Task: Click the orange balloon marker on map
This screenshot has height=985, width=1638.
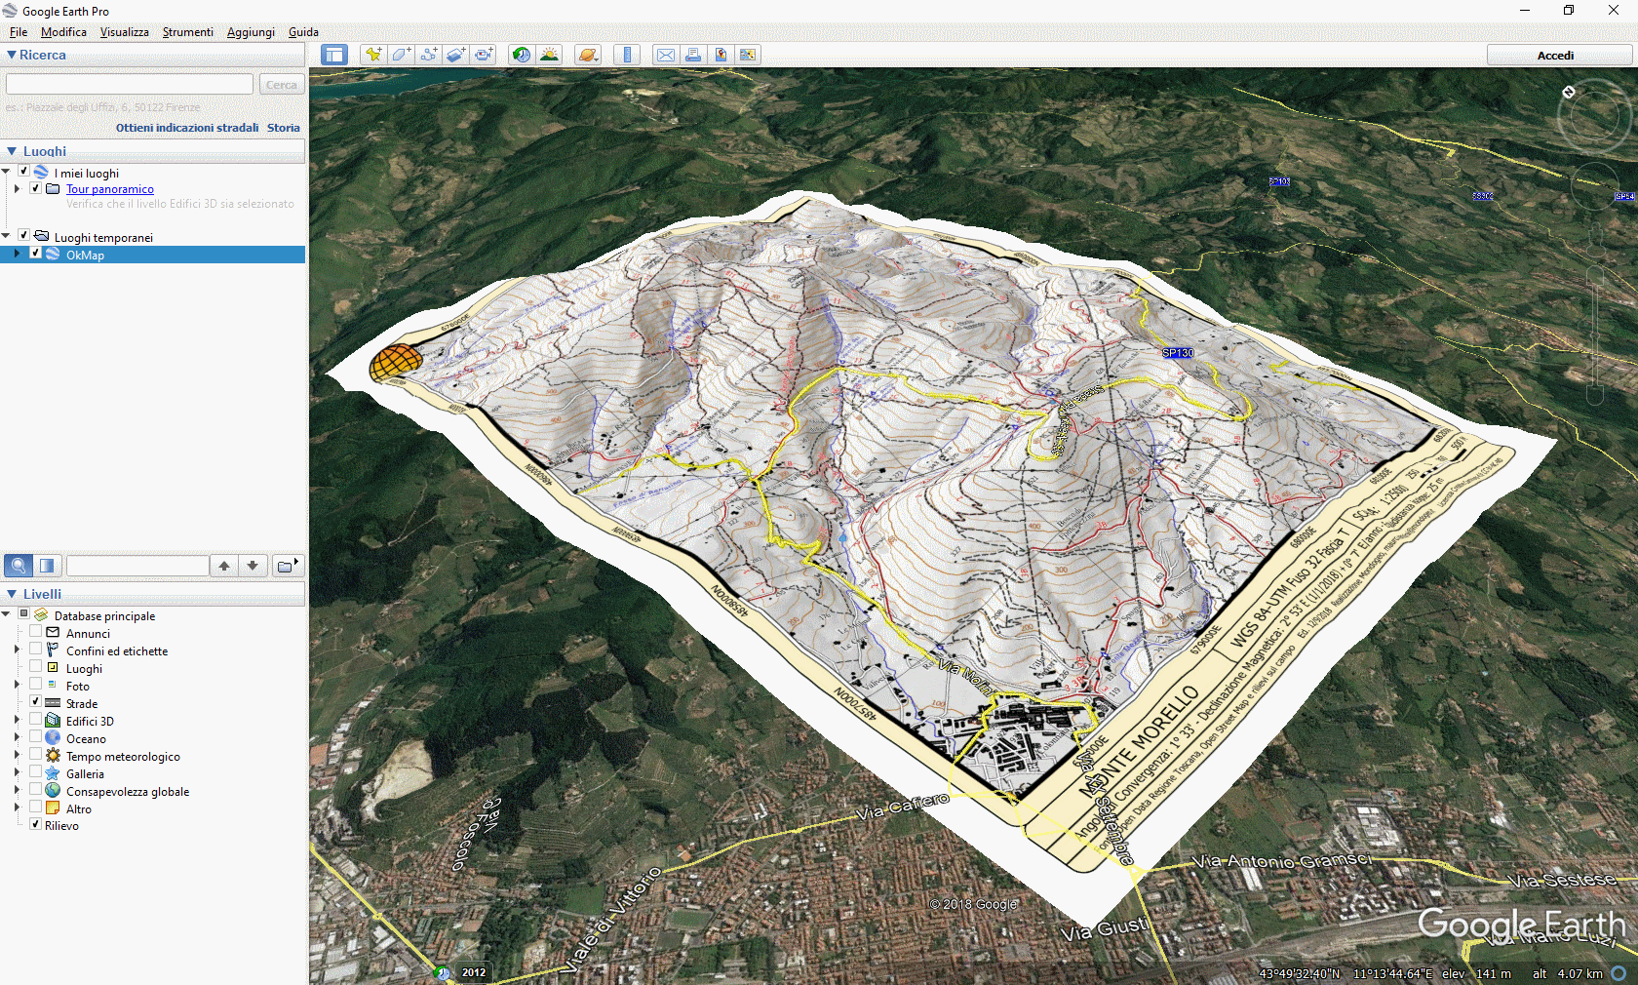Action: [395, 362]
